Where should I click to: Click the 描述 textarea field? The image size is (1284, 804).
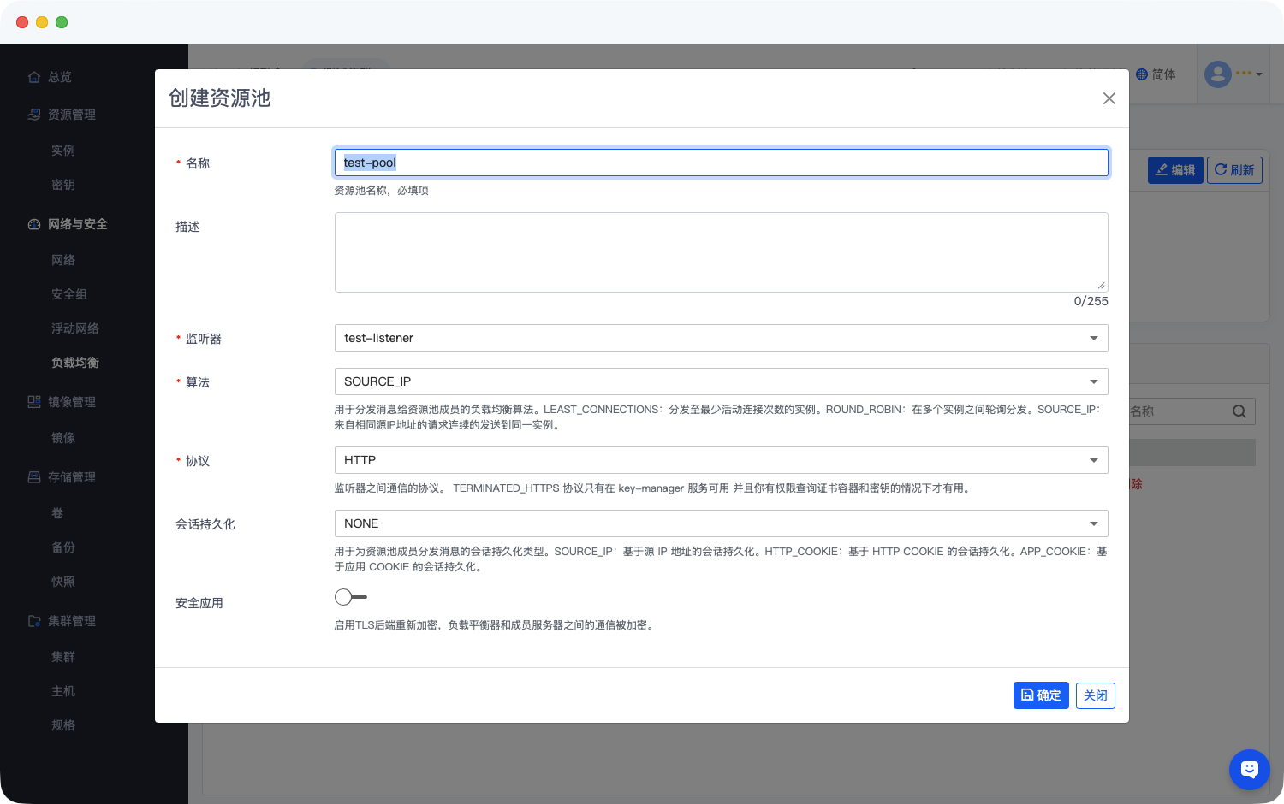pos(720,252)
